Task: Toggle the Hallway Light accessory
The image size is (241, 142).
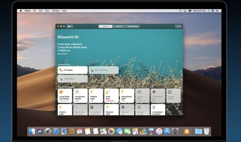Action: click(x=96, y=96)
